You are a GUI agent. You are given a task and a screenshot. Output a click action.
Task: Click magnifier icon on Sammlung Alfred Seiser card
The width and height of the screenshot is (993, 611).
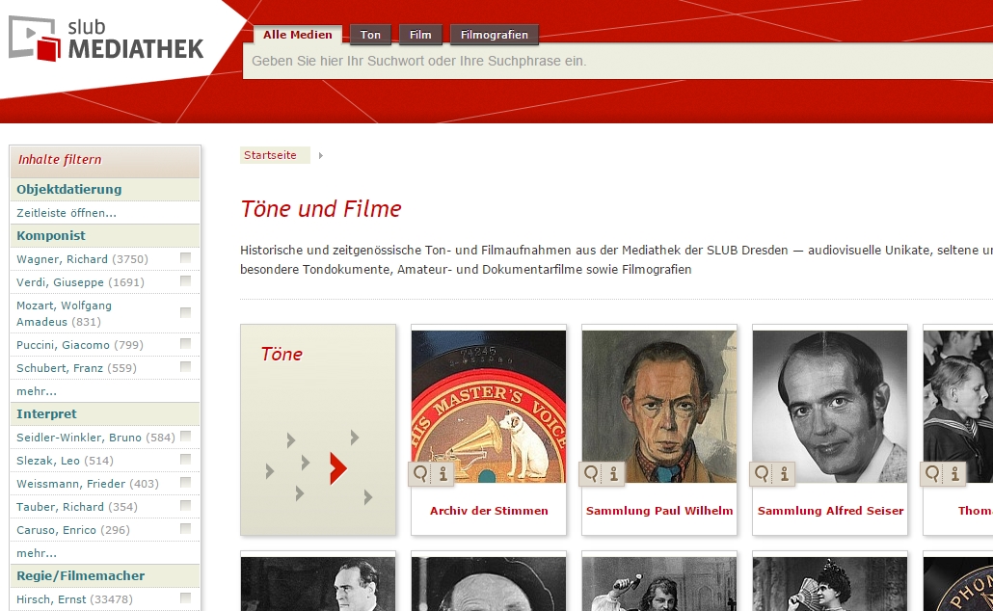click(x=762, y=473)
